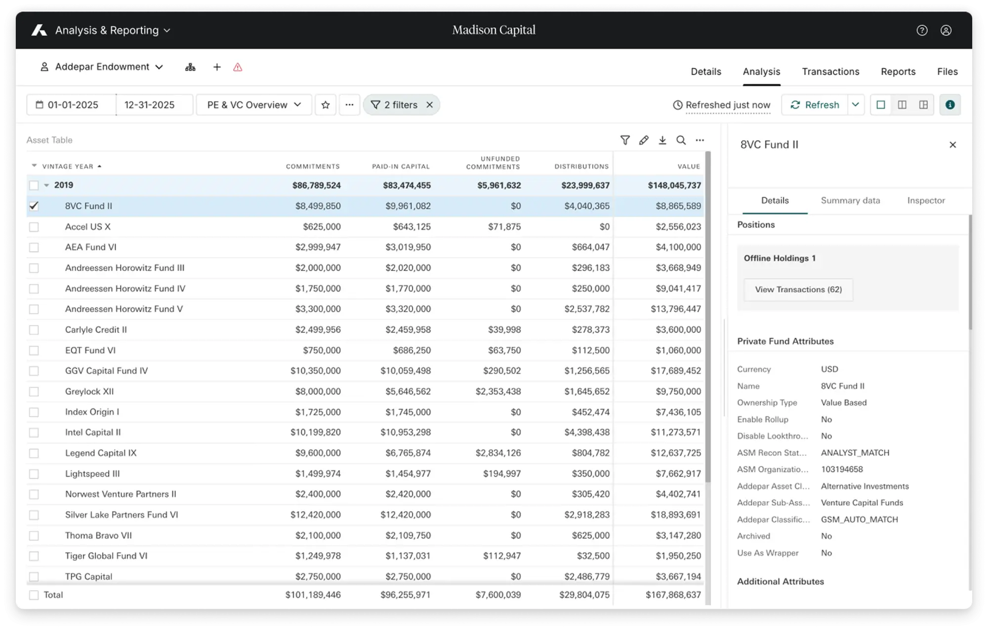Switch to the Details top tab
Image resolution: width=988 pixels, height=630 pixels.
[706, 72]
